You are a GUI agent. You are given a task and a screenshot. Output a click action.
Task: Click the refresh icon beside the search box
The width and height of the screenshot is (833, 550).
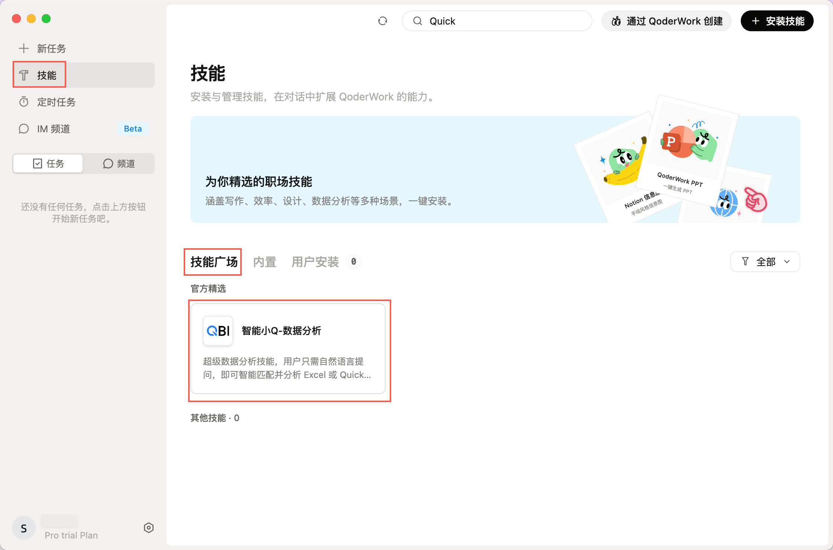[x=383, y=21]
